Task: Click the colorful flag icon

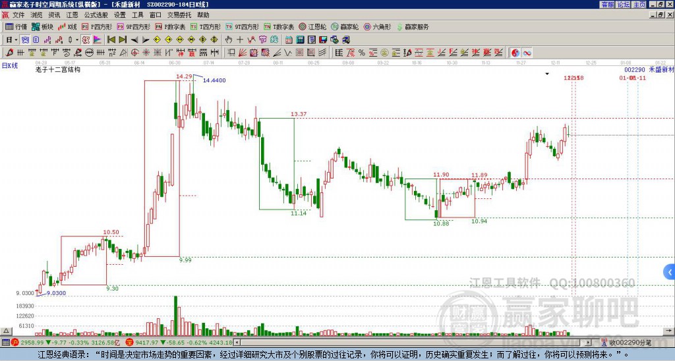Action: (x=98, y=40)
